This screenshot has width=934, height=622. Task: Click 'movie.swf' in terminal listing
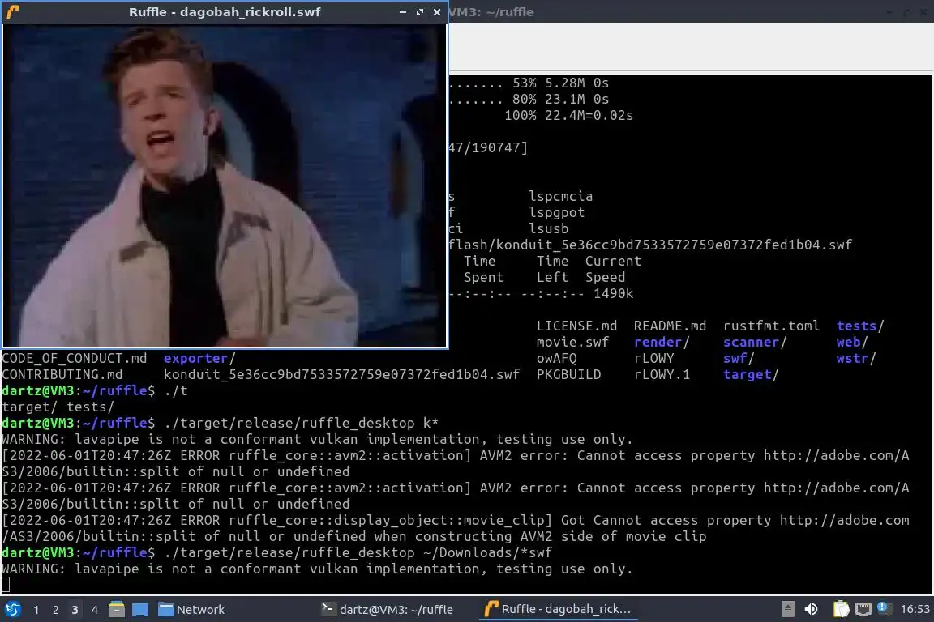[x=572, y=343]
